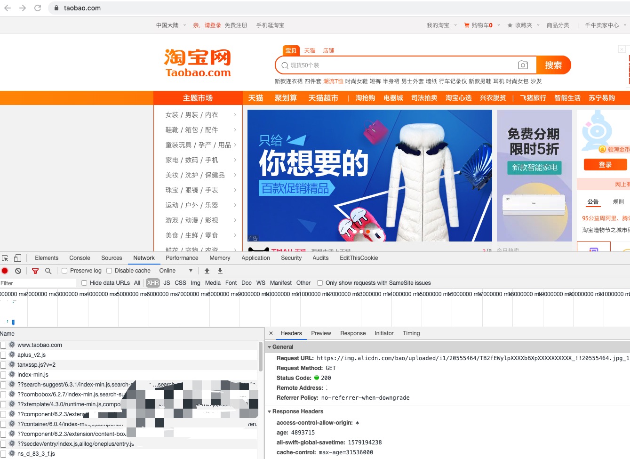Expand 珠宝 / 眼镜 / 手表 category arrow

point(235,190)
